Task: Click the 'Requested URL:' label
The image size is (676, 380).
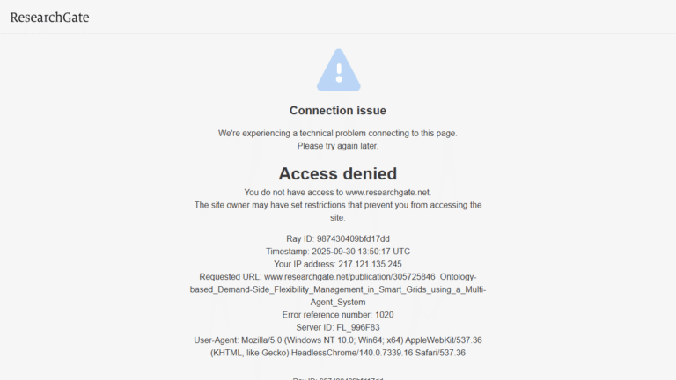Action: pos(231,276)
